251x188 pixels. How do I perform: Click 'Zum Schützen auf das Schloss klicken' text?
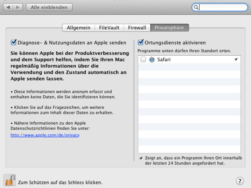(x=60, y=182)
